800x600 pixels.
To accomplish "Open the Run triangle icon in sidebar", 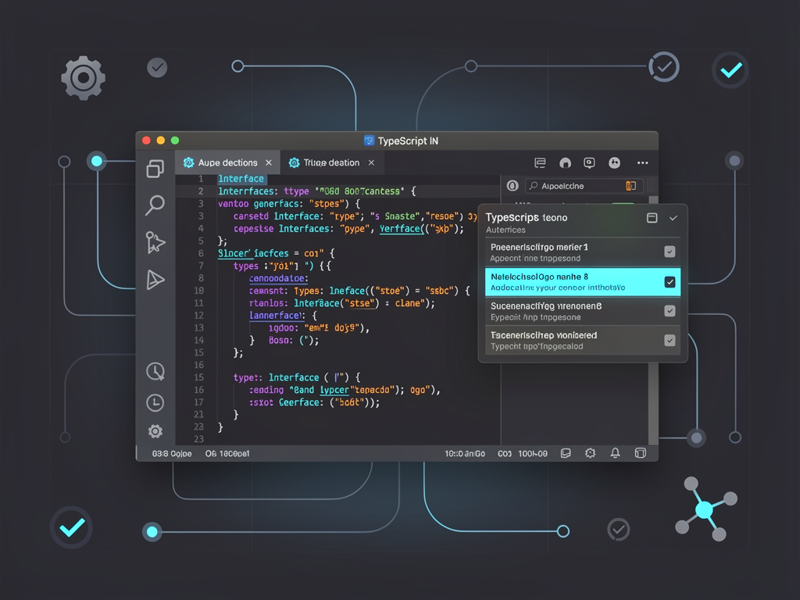I will coord(155,280).
